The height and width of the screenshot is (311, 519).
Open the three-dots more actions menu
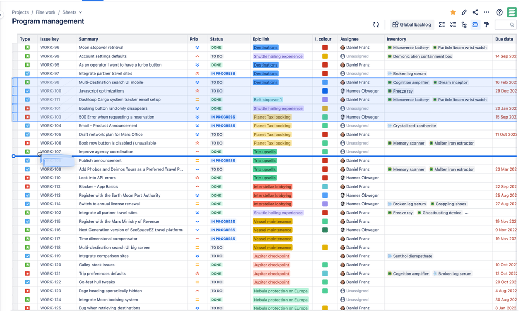[486, 12]
